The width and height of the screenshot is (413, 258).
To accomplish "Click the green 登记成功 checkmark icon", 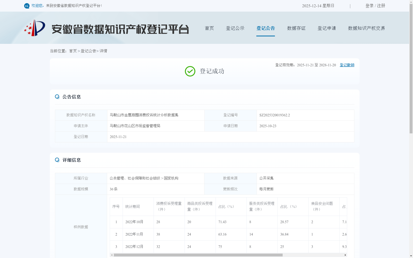I will coord(190,71).
